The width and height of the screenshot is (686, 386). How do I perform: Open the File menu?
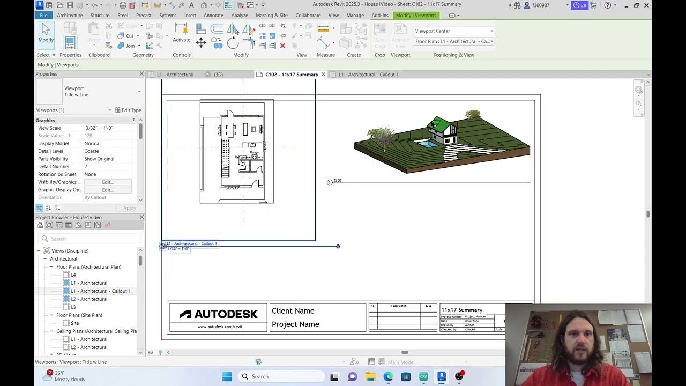(43, 15)
